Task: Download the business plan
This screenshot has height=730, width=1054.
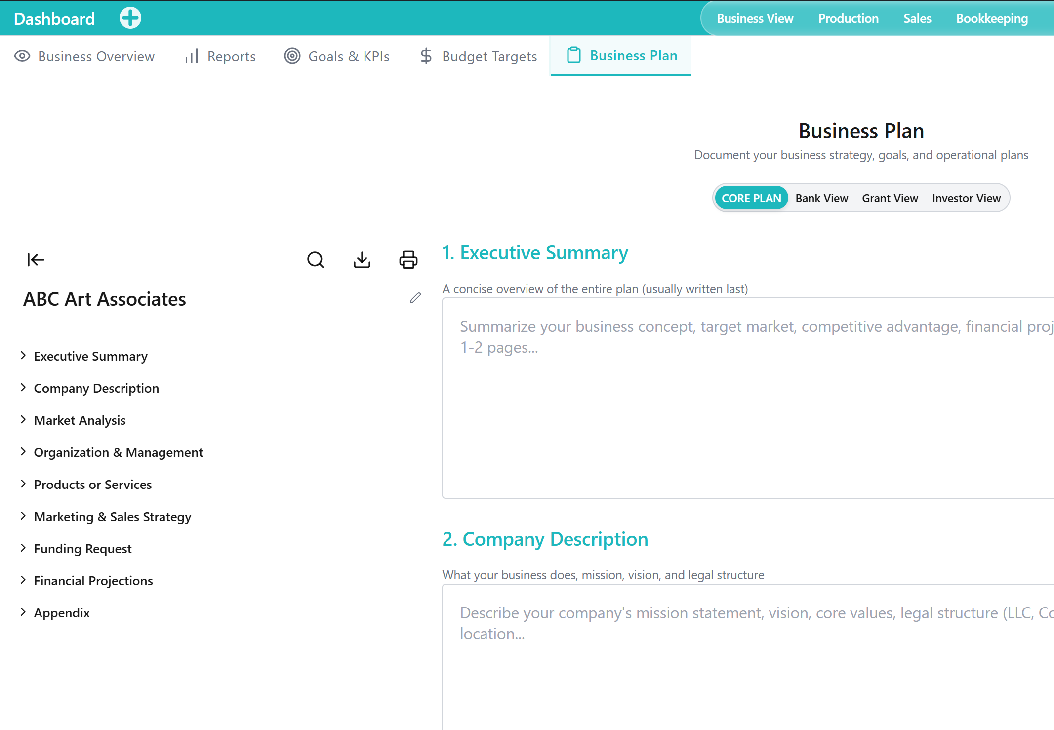Action: coord(362,259)
